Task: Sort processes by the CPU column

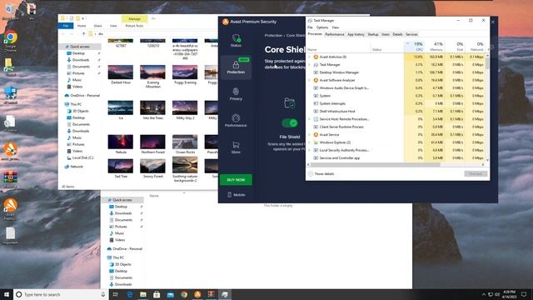Action: tap(415, 47)
